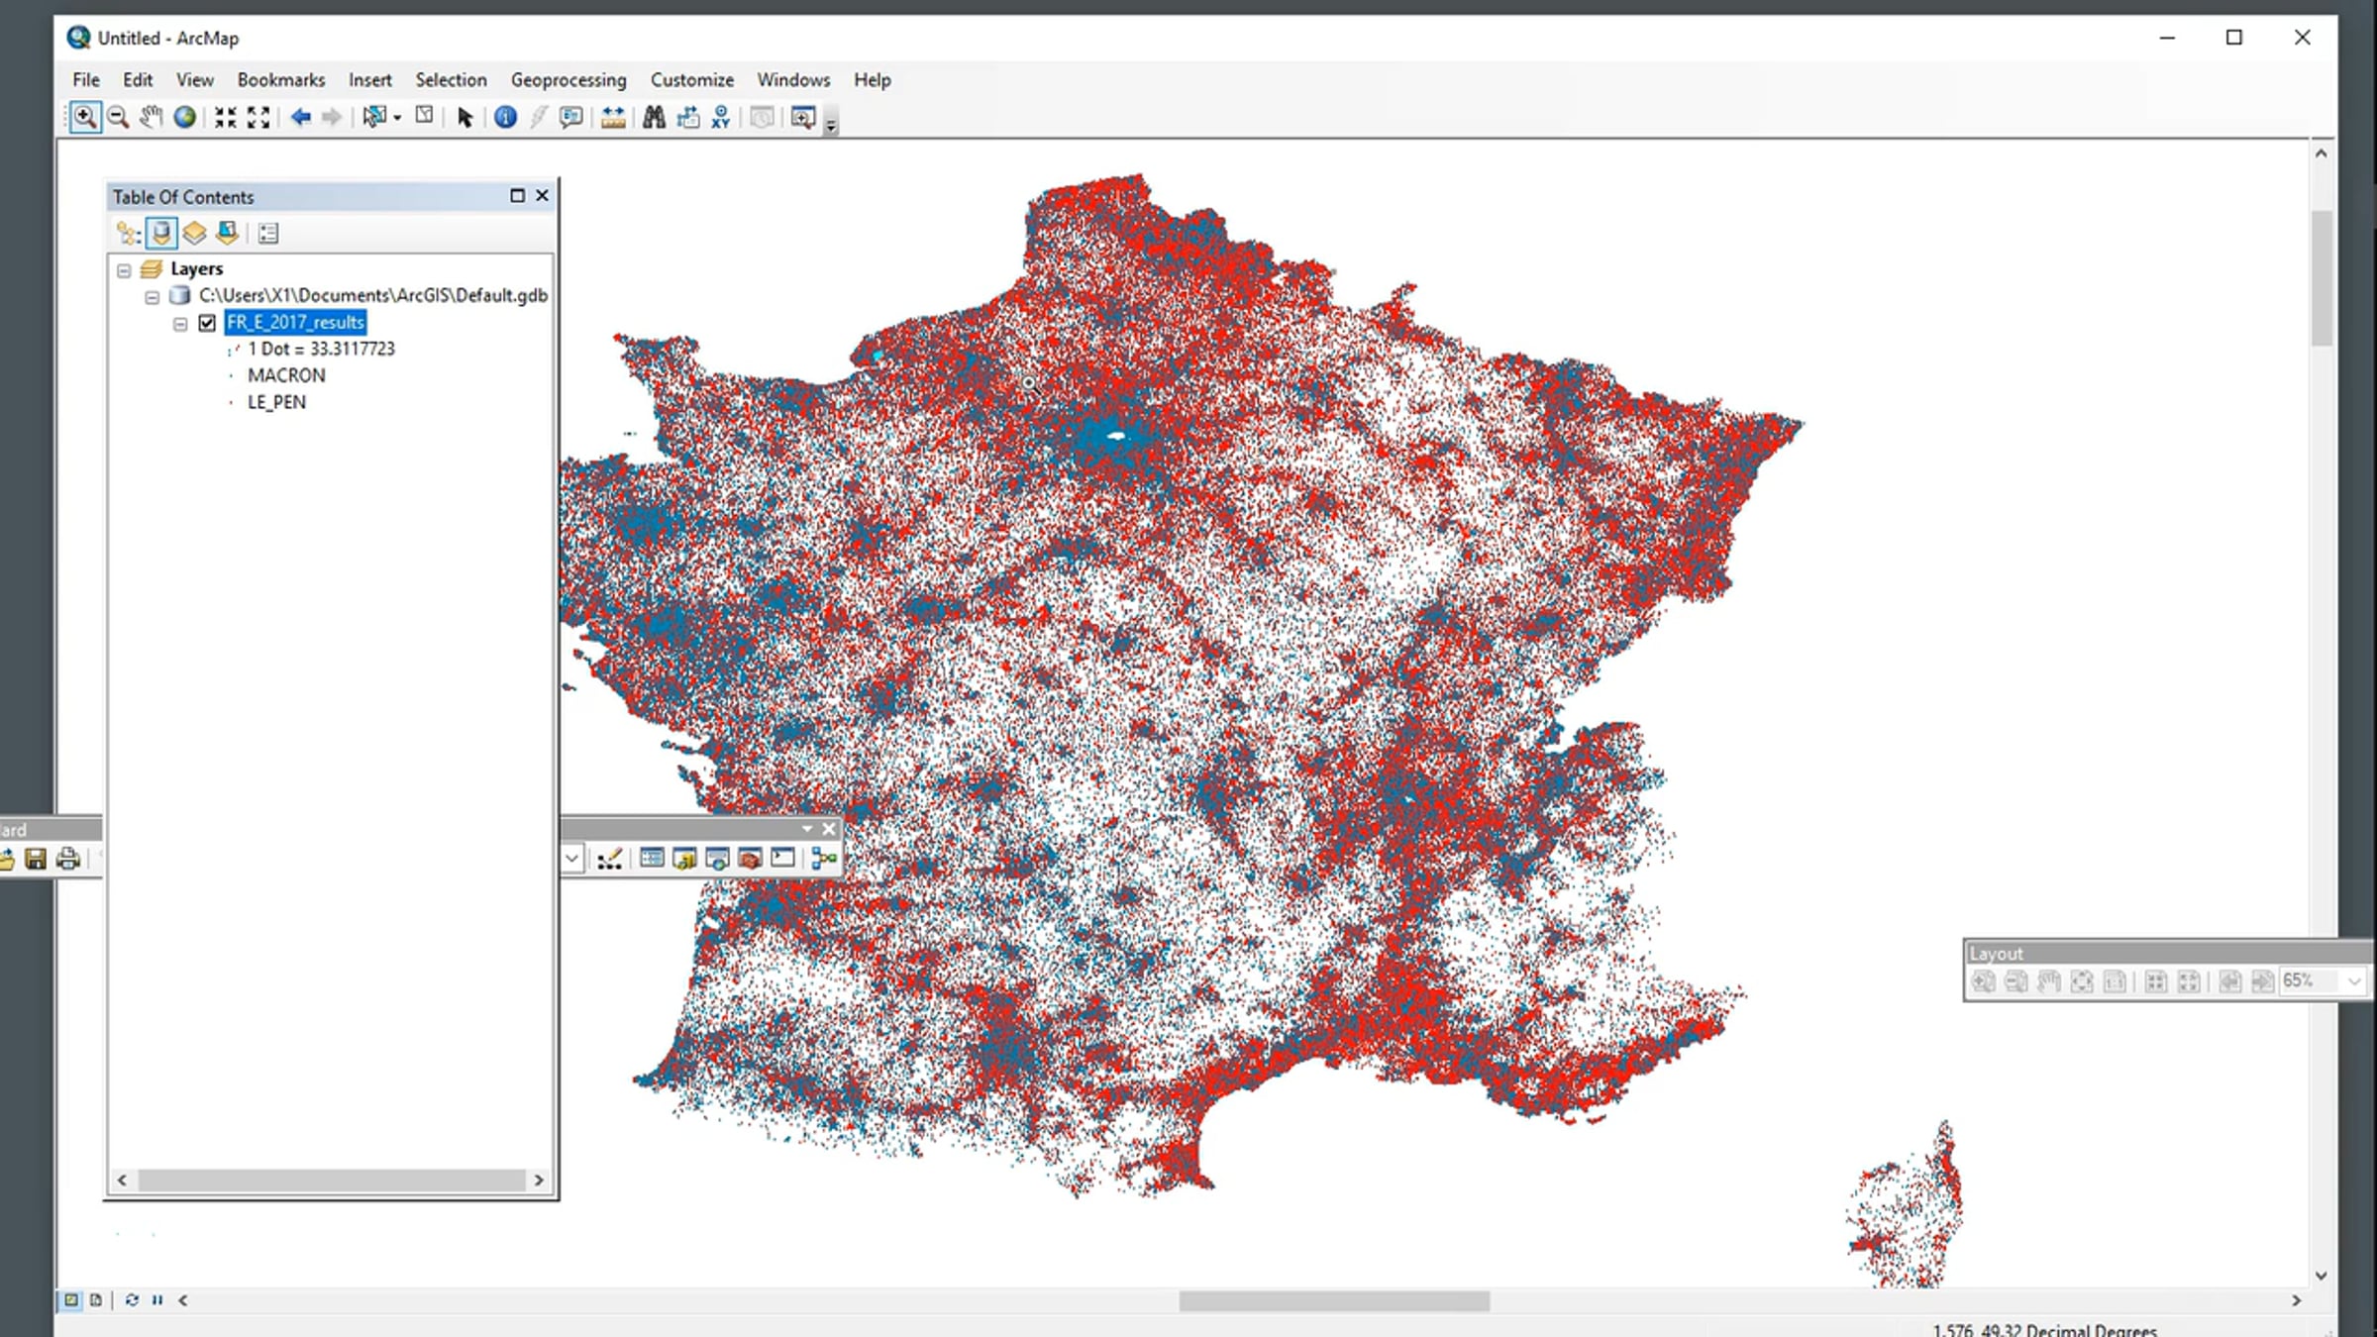The width and height of the screenshot is (2377, 1337).
Task: Open the Geoprocessing menu
Action: [568, 80]
